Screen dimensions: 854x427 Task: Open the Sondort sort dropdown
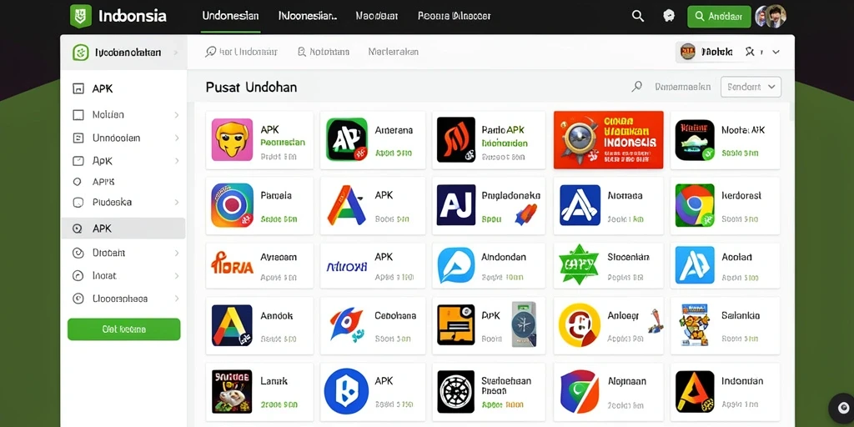click(x=751, y=87)
